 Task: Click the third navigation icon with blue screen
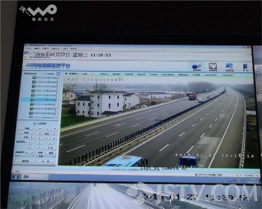(229, 67)
